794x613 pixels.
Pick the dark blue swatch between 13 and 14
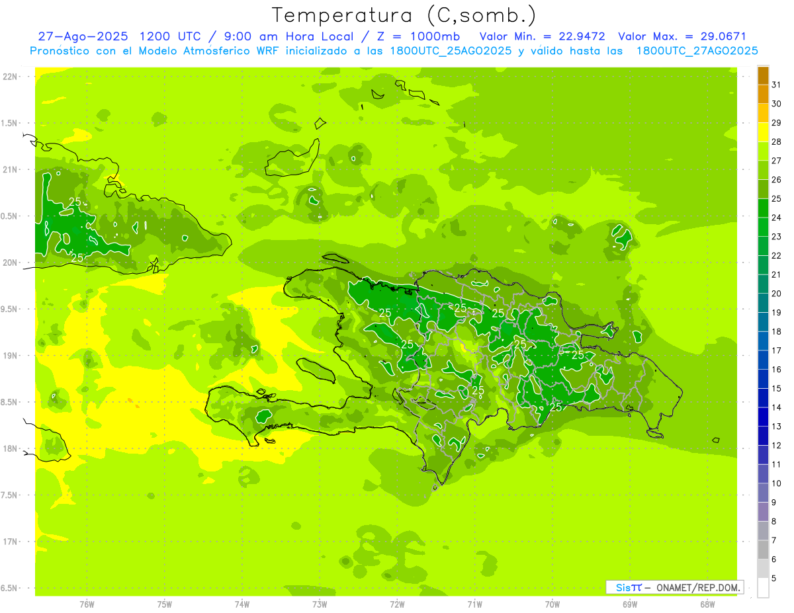coord(763,417)
